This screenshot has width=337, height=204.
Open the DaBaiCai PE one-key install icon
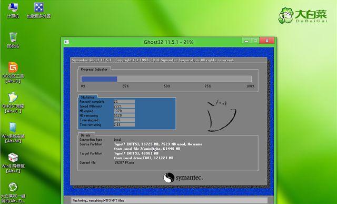click(13, 192)
